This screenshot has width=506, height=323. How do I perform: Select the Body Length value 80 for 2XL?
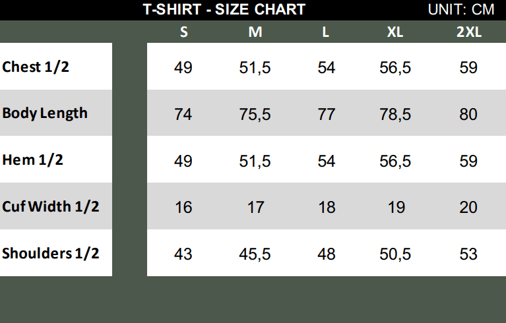click(468, 115)
